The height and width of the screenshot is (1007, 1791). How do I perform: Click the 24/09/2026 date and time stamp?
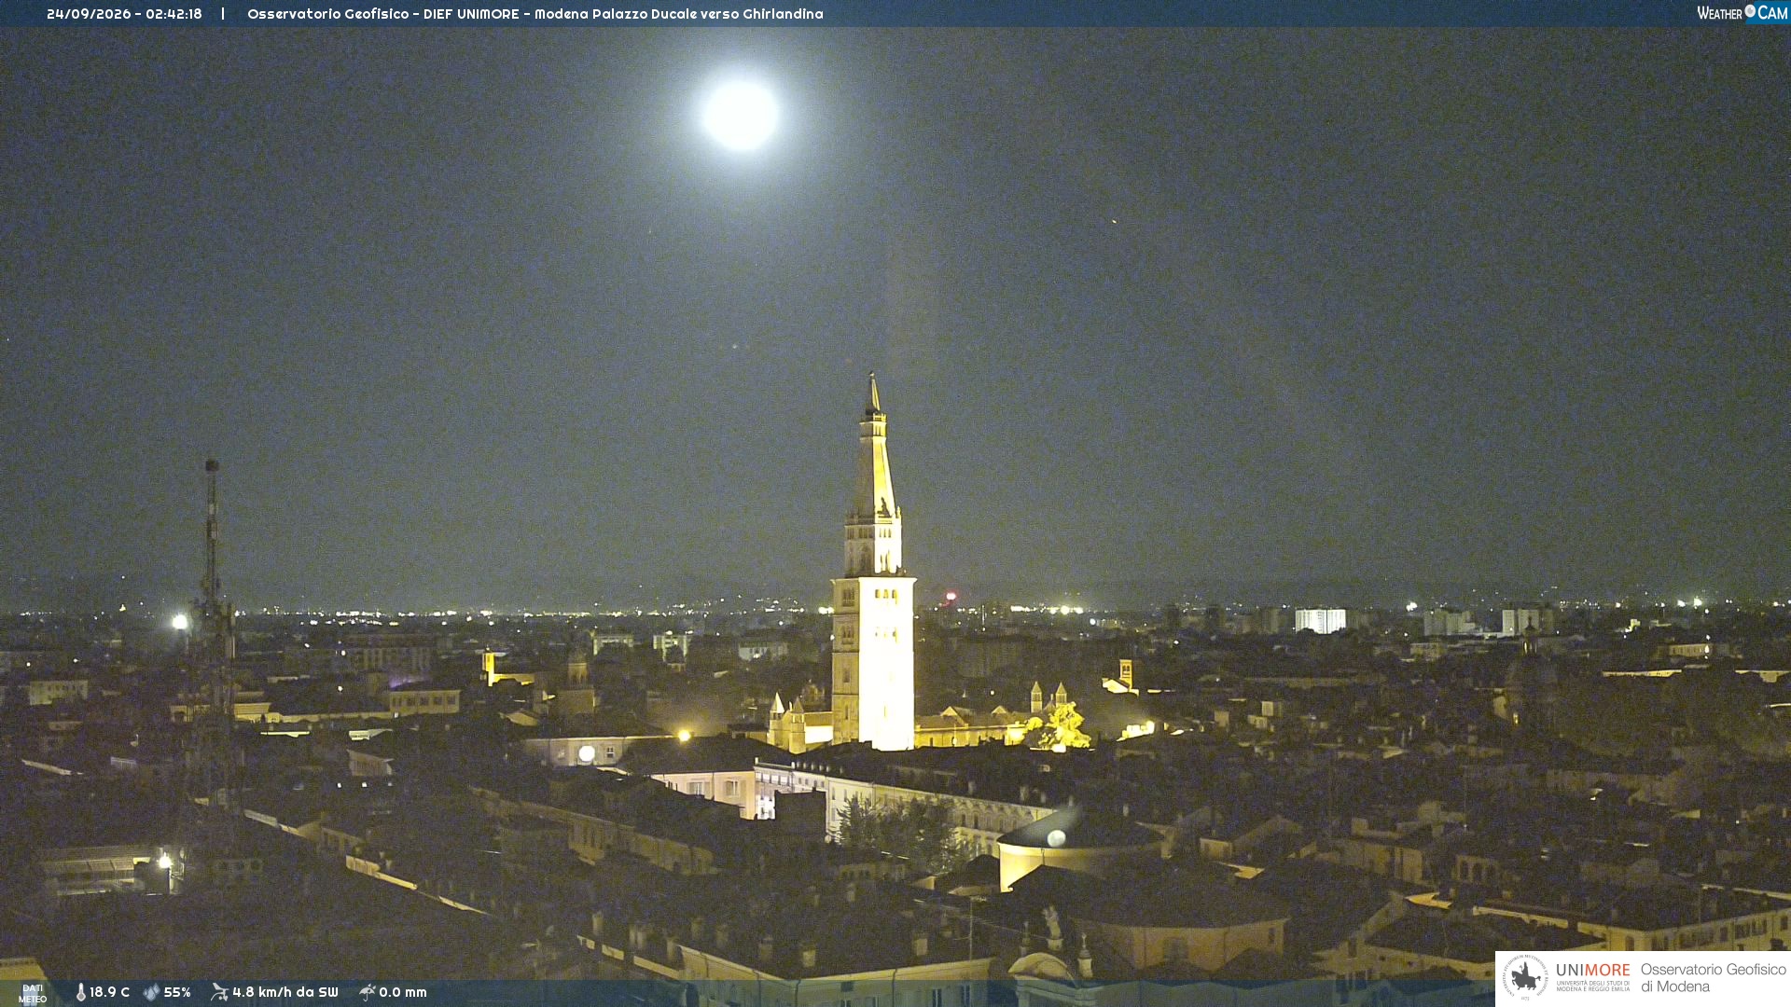tap(124, 14)
